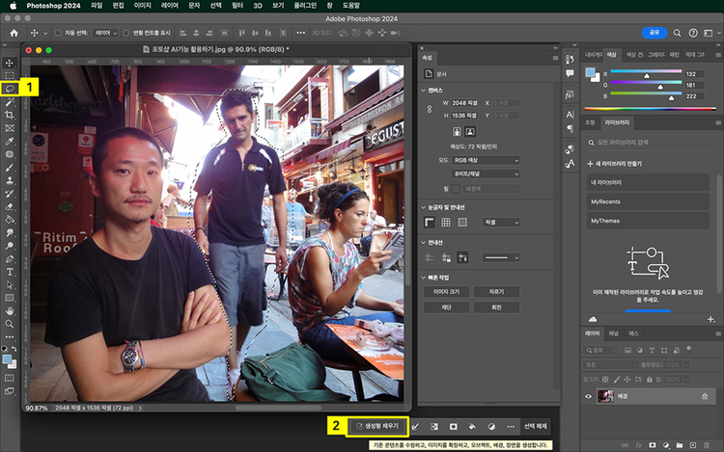Click the 생성형 채우기 button

pos(376,426)
